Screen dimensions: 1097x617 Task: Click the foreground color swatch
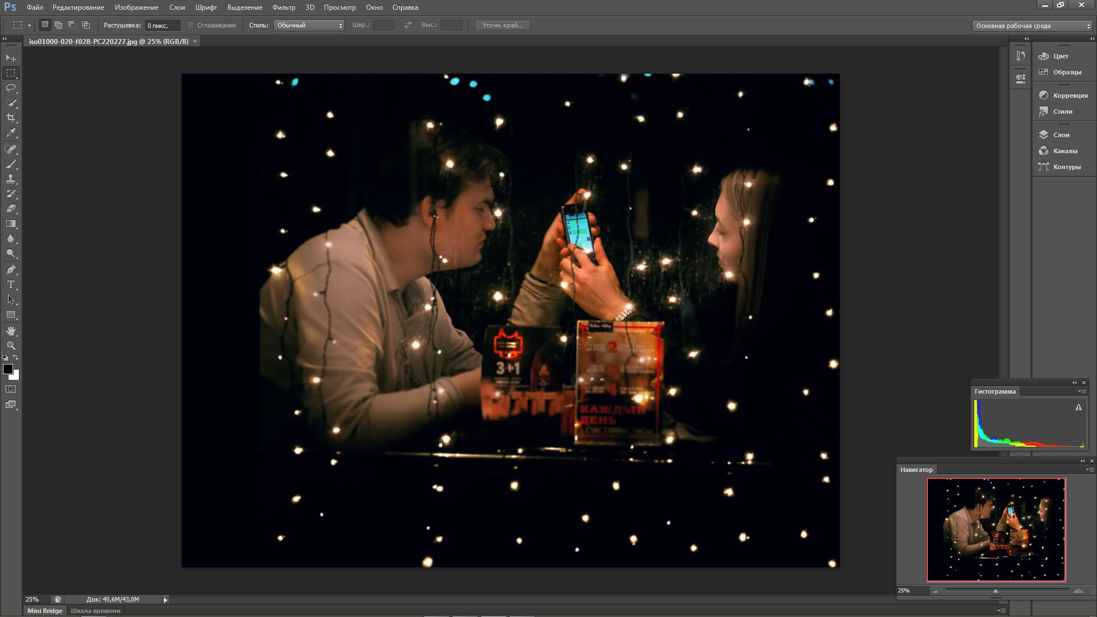[8, 369]
